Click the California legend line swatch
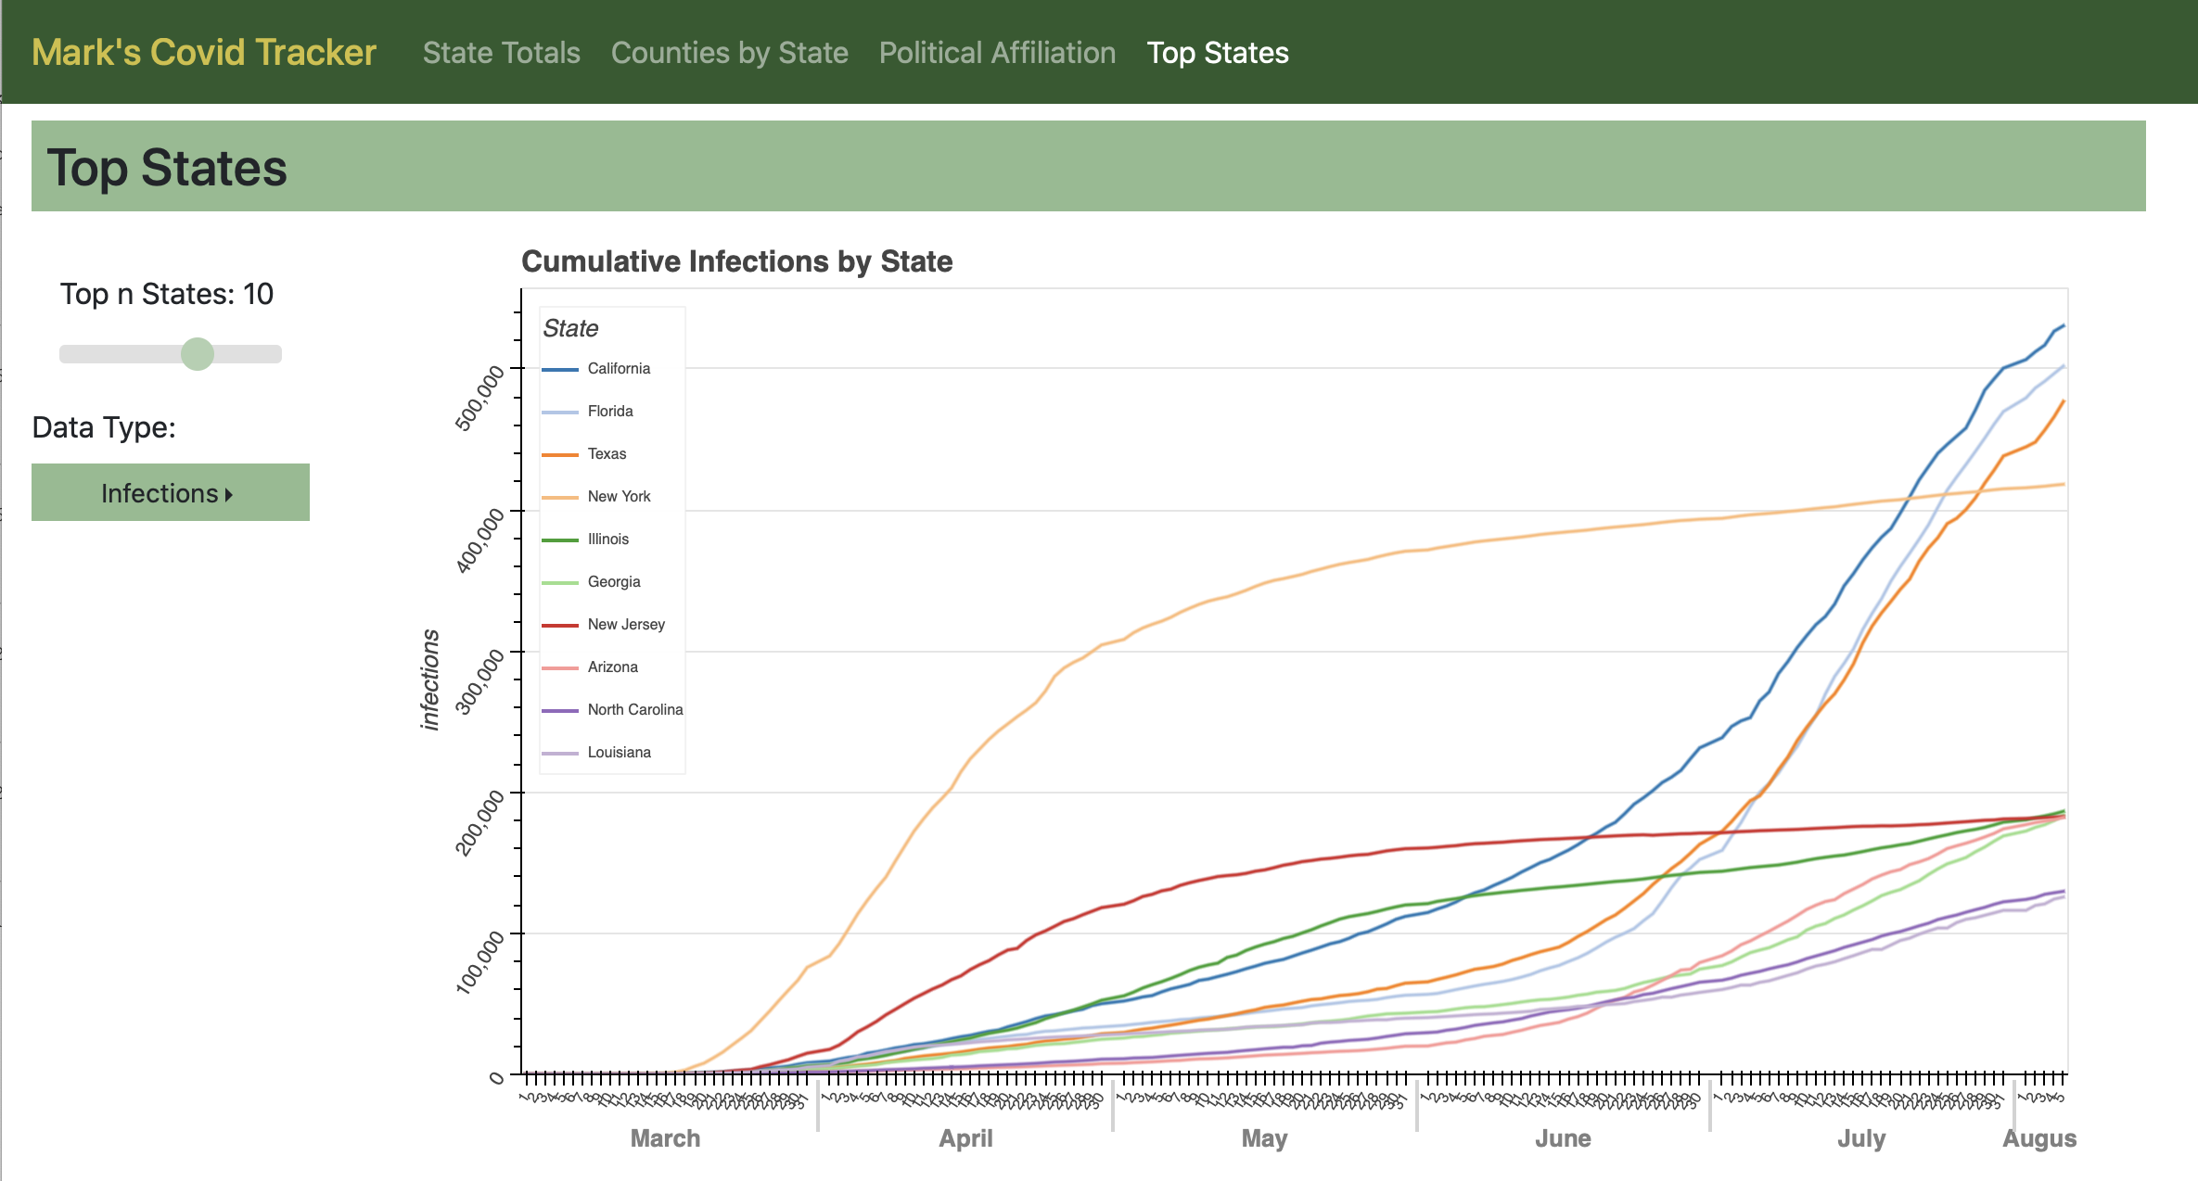 point(560,369)
